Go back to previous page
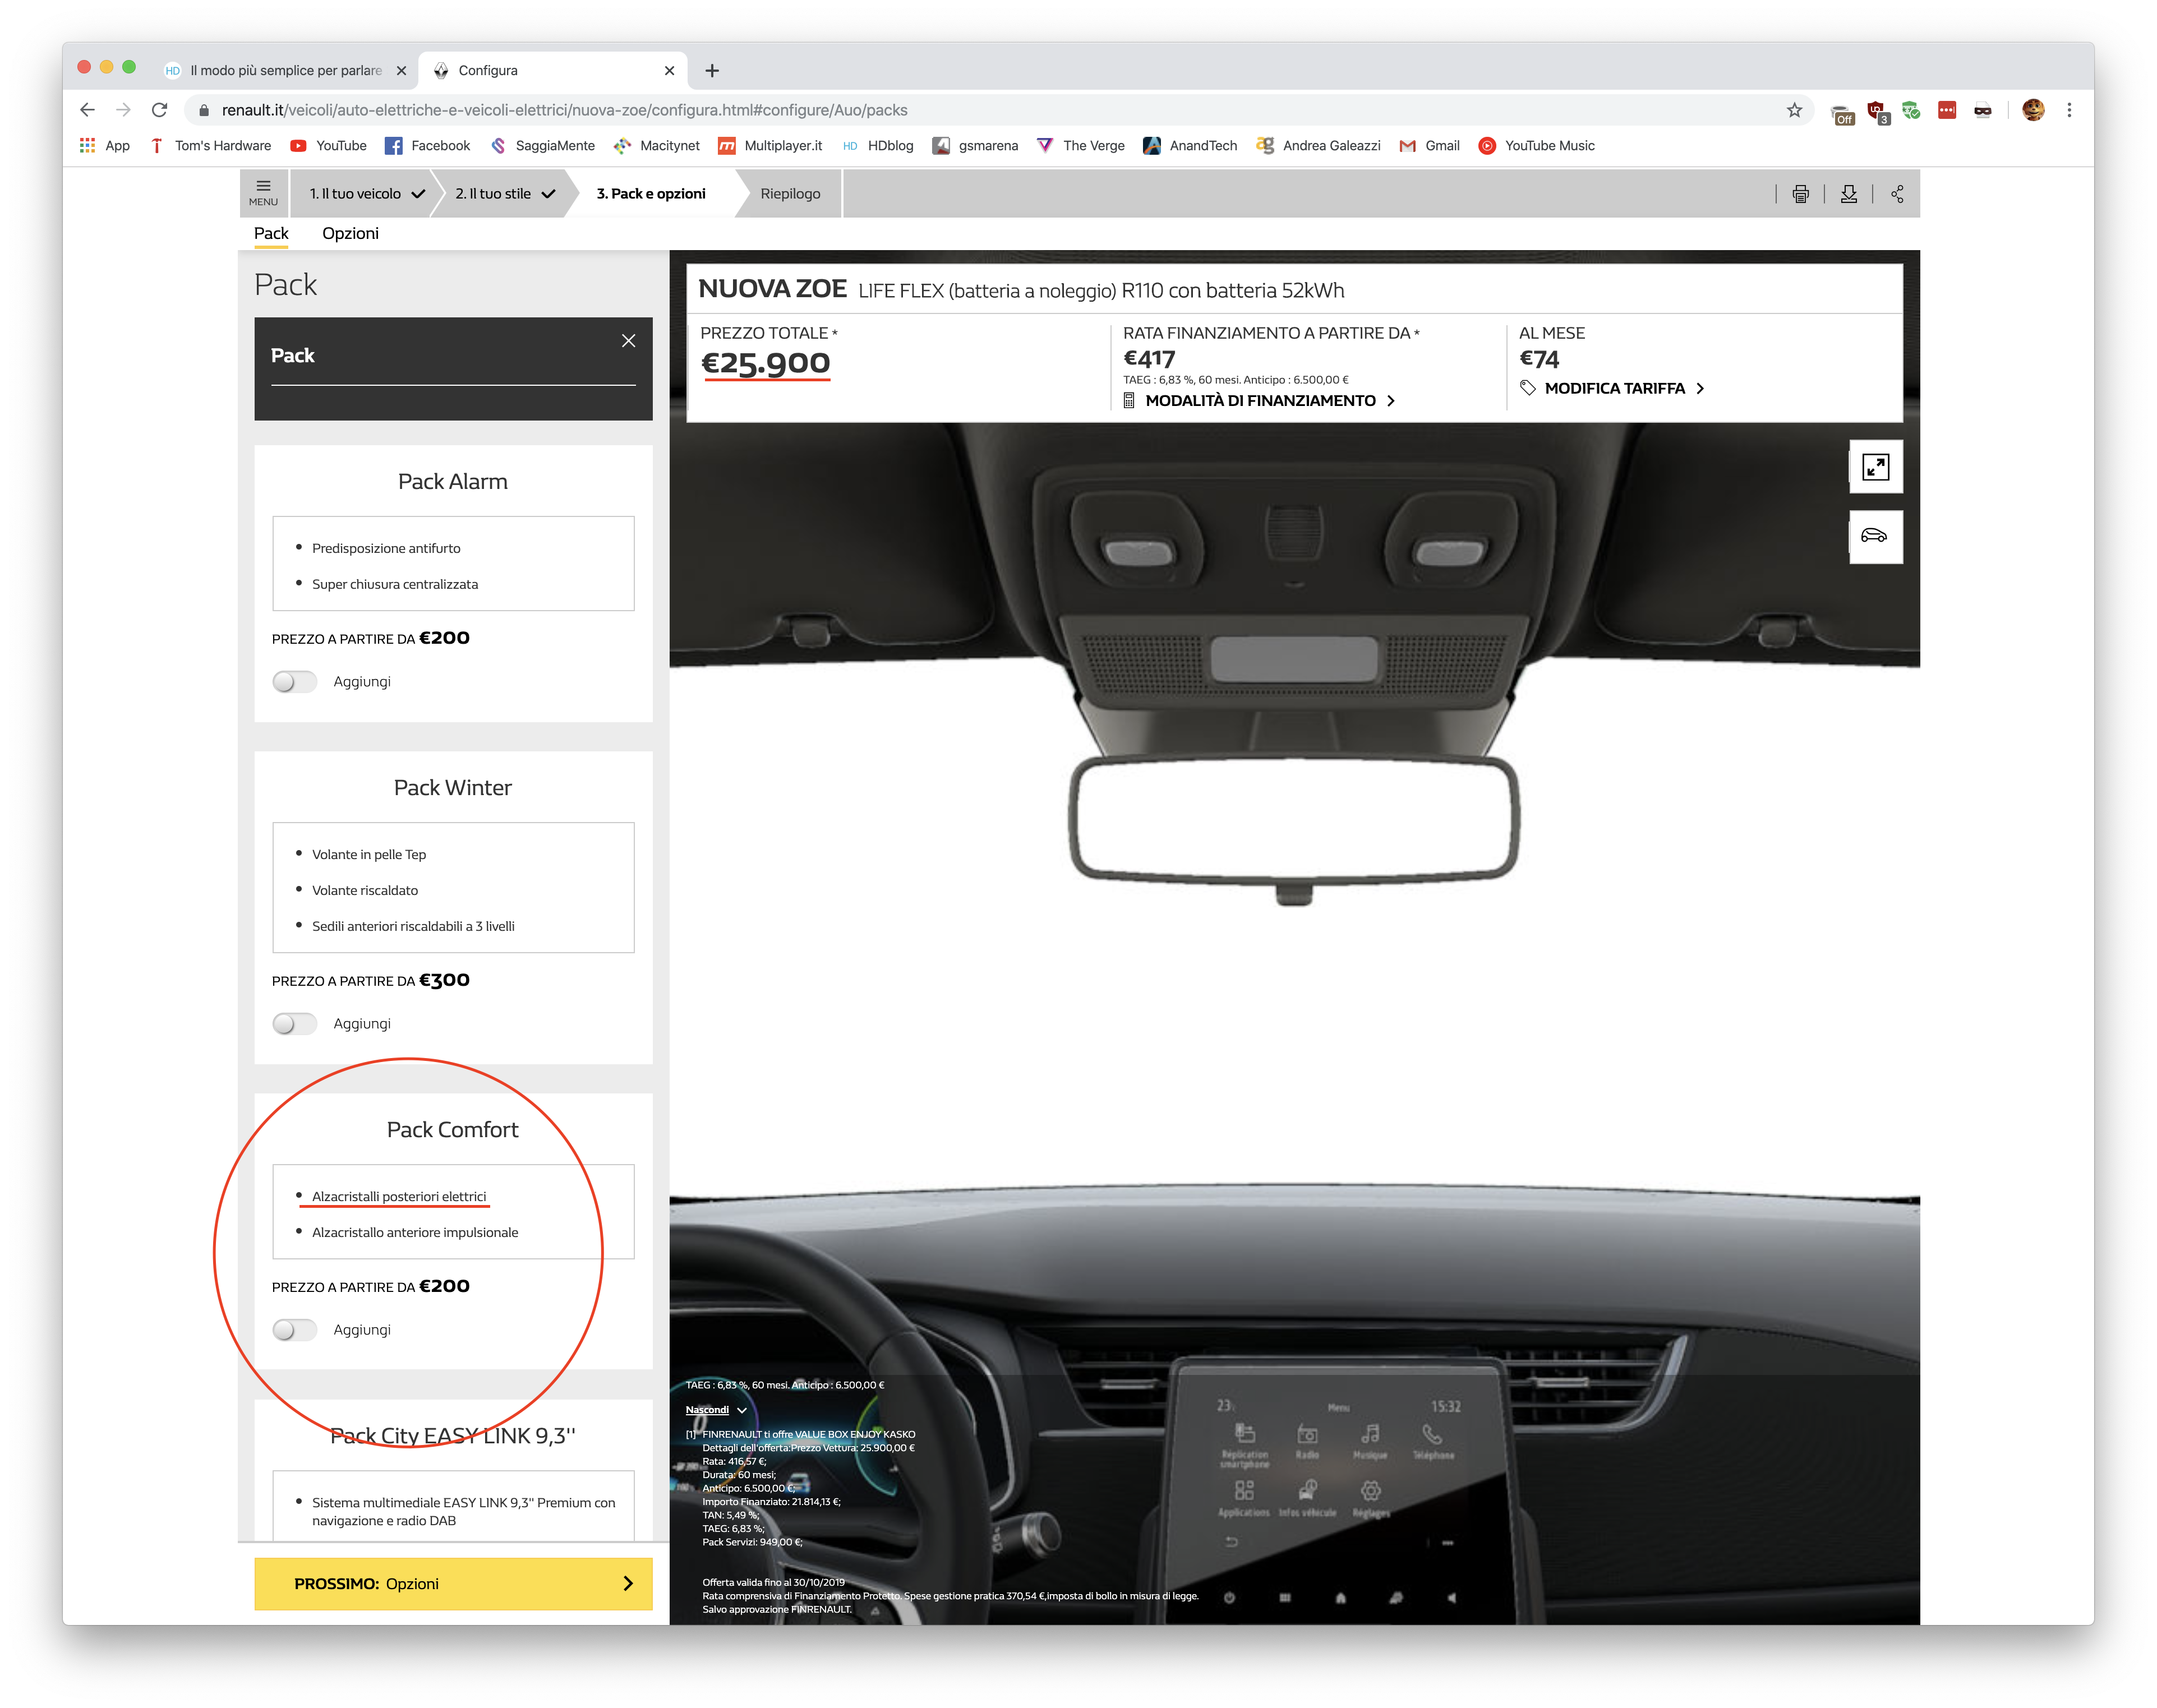 (x=87, y=110)
